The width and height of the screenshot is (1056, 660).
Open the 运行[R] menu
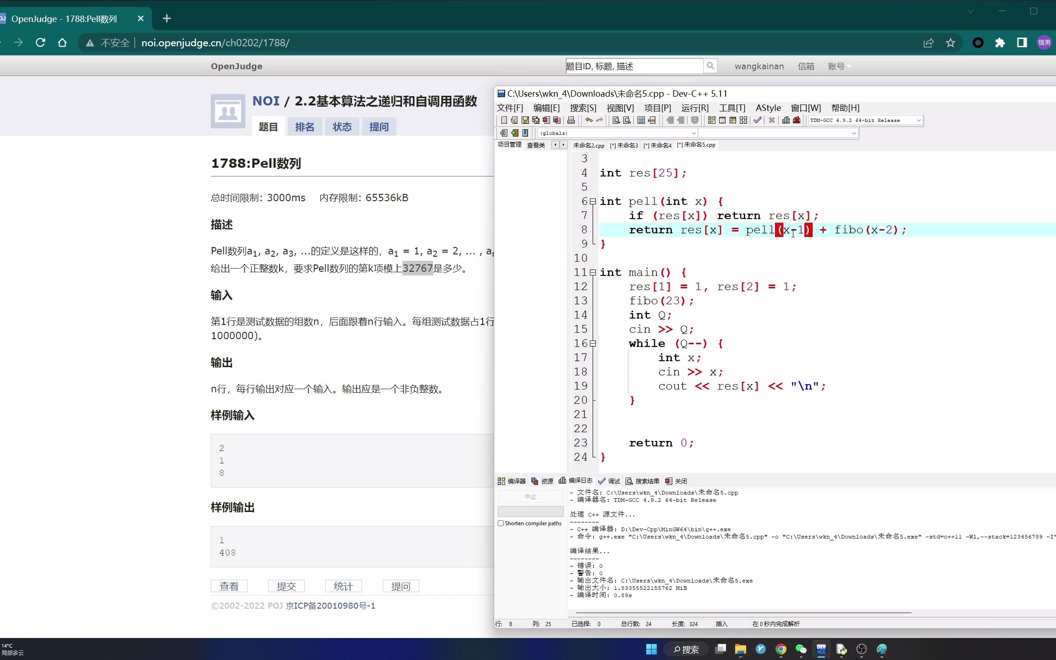695,107
